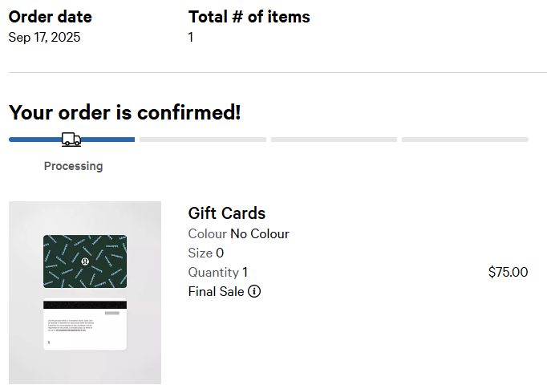
Task: Click the Final Sale info icon
Action: 254,291
